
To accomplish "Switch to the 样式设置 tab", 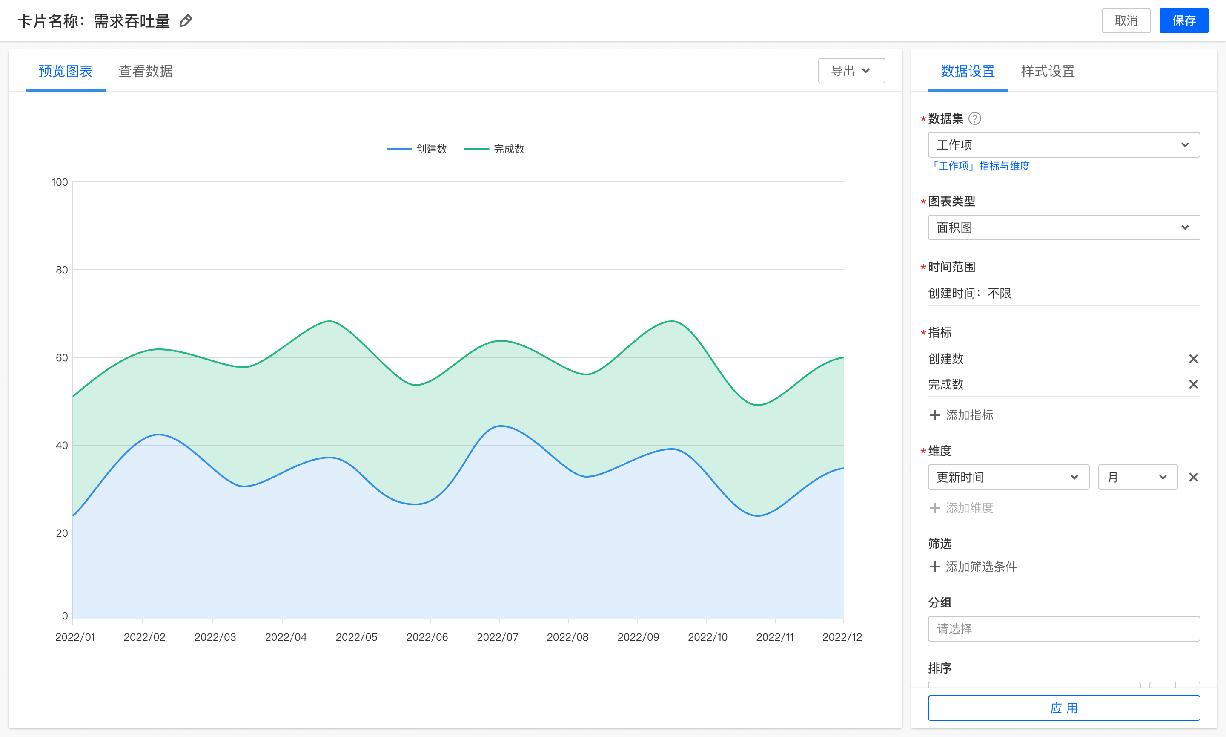I will pyautogui.click(x=1047, y=71).
